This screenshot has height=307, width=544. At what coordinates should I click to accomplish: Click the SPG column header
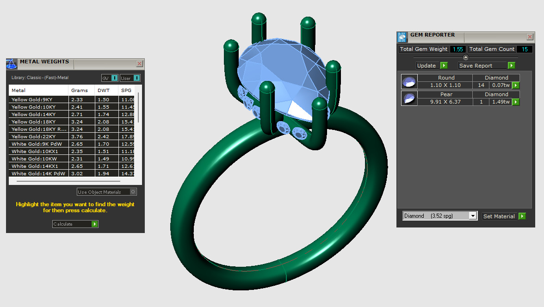(126, 90)
